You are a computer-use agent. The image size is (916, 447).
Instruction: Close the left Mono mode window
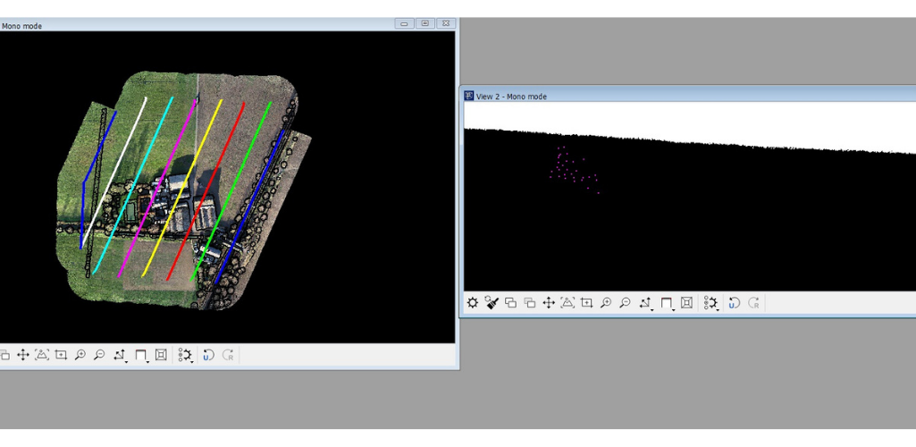446,23
